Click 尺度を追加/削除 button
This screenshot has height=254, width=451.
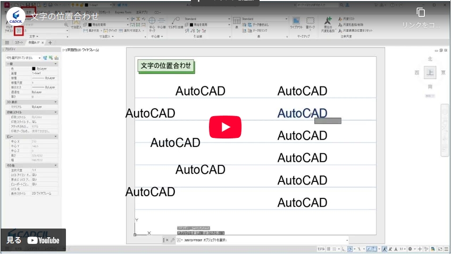[x=350, y=24]
